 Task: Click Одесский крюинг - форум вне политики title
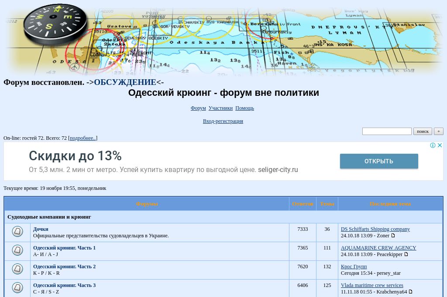[x=223, y=93]
